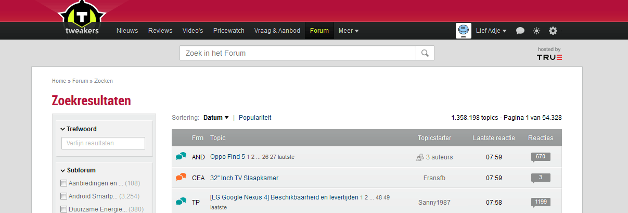Open the settings gear icon
This screenshot has width=628, height=213.
(x=553, y=31)
